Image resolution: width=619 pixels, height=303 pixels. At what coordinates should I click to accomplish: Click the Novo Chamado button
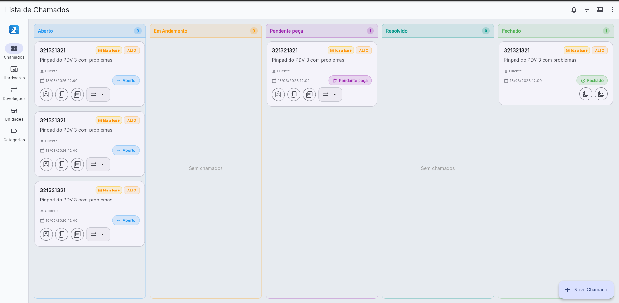pyautogui.click(x=586, y=290)
